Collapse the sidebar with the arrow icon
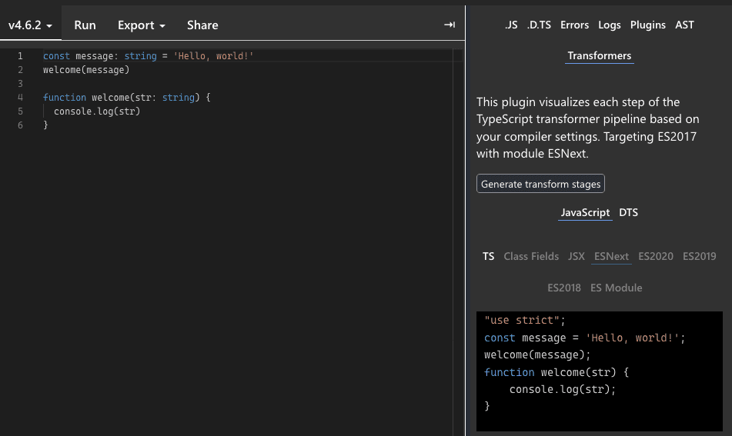Screen dimensions: 732x436 coord(450,25)
